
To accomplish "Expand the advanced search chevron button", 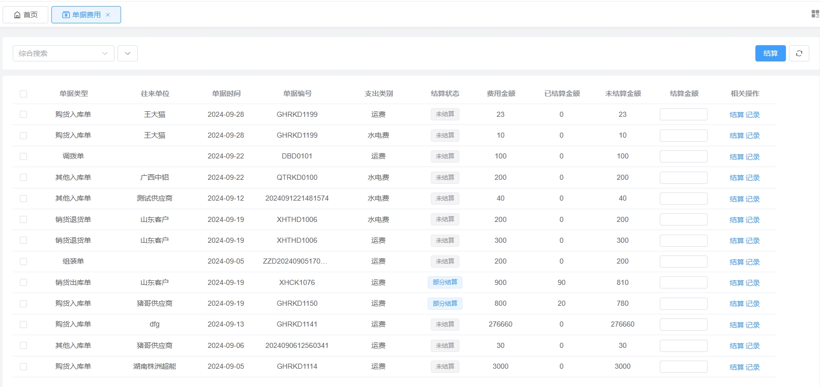I will coord(128,53).
